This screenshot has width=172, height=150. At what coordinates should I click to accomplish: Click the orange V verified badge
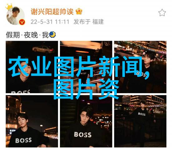[x=22, y=22]
